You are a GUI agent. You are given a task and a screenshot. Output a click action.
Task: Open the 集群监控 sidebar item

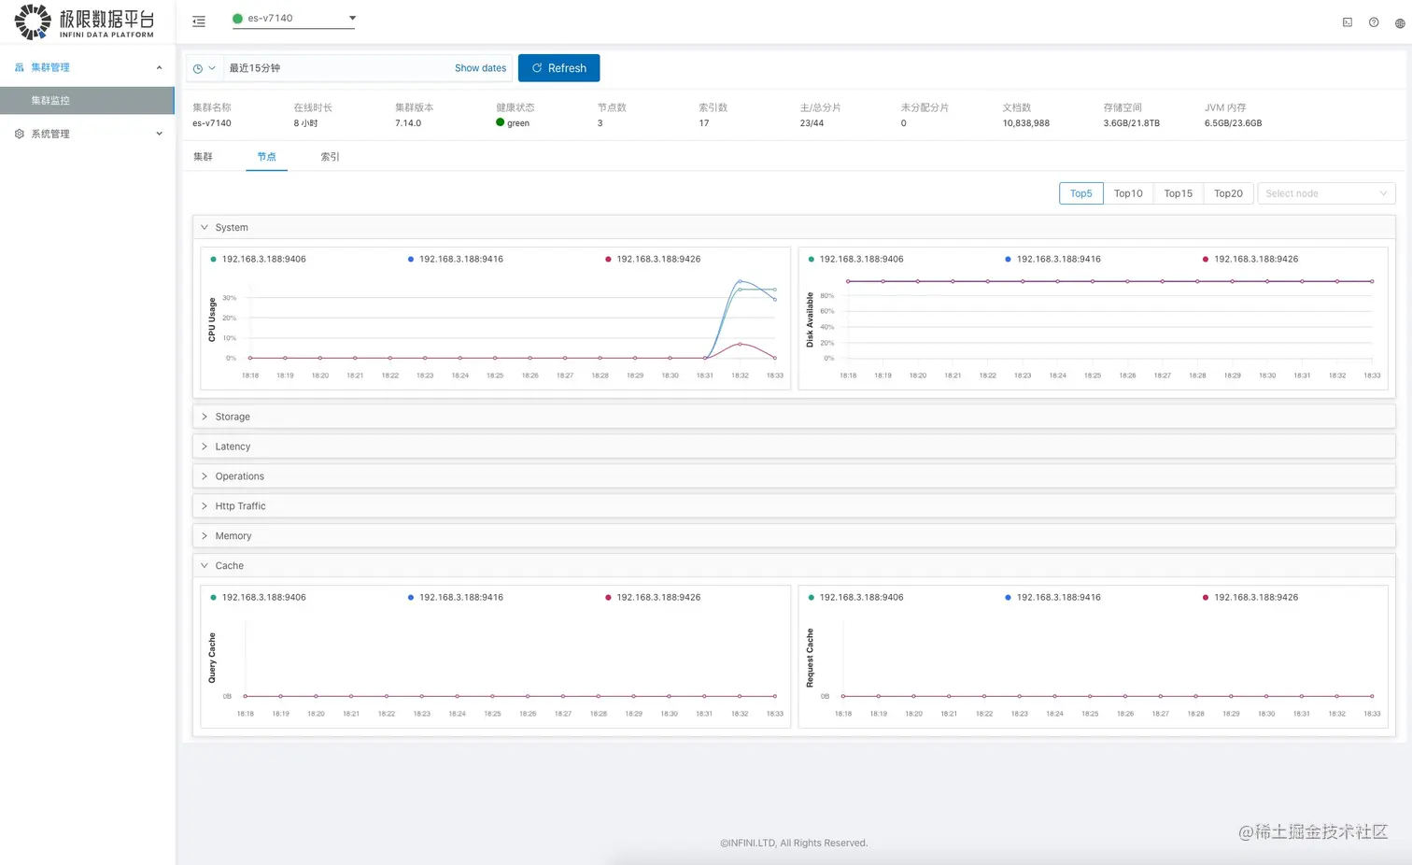87,100
